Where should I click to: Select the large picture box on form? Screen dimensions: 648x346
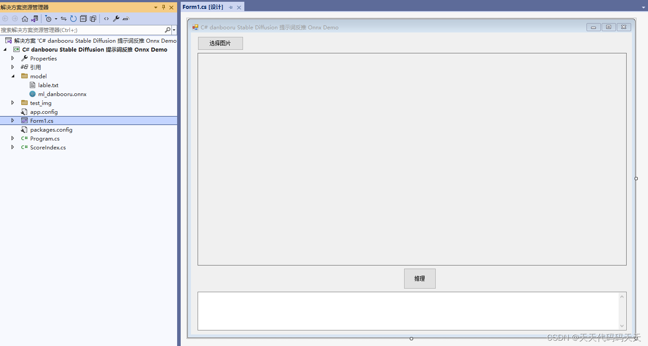click(x=412, y=159)
